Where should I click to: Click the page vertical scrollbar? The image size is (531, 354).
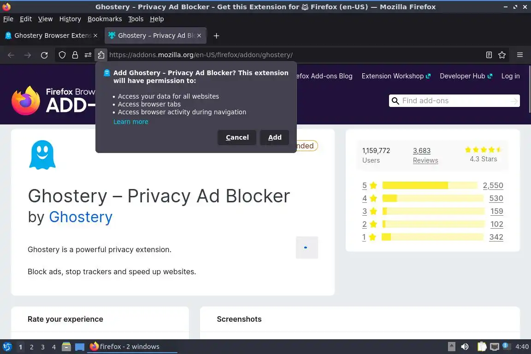tap(529, 89)
